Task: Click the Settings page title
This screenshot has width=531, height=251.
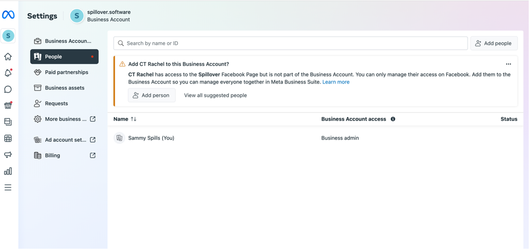Action: point(42,16)
